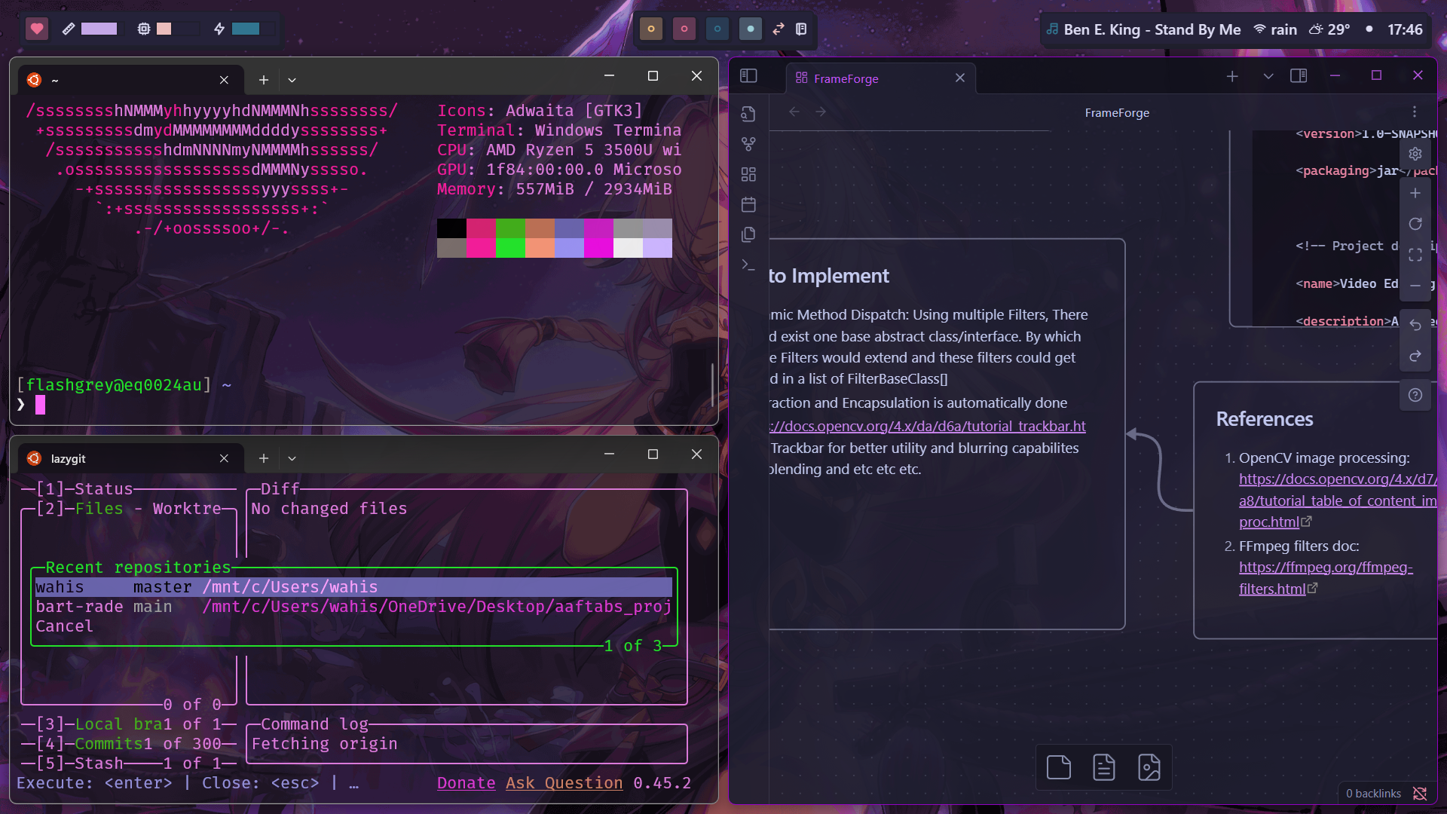Image resolution: width=1447 pixels, height=814 pixels.
Task: Insert an image via the image-file icon
Action: [1149, 767]
